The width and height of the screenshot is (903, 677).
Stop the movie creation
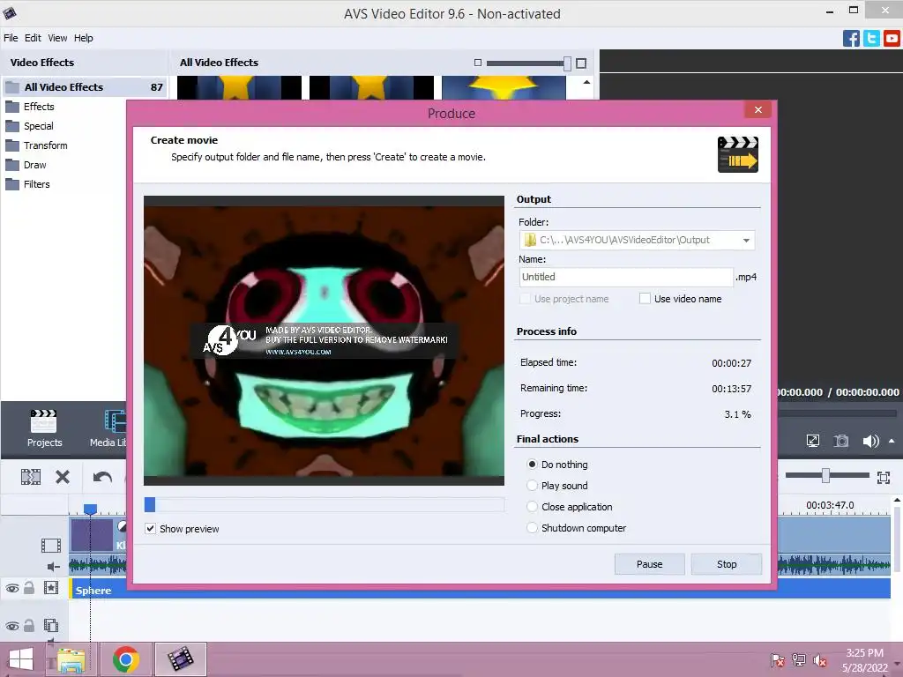[727, 564]
